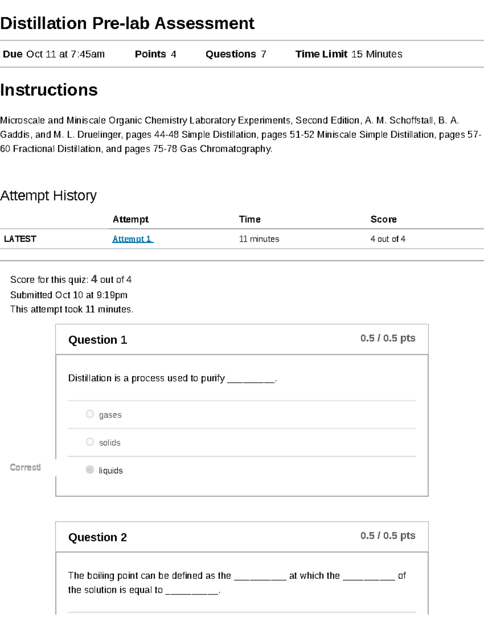Click the Question 1 header

[98, 340]
